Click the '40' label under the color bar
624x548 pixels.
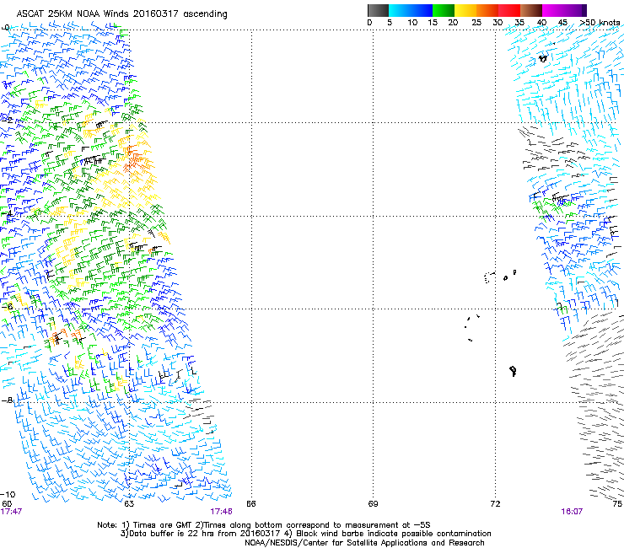(541, 23)
